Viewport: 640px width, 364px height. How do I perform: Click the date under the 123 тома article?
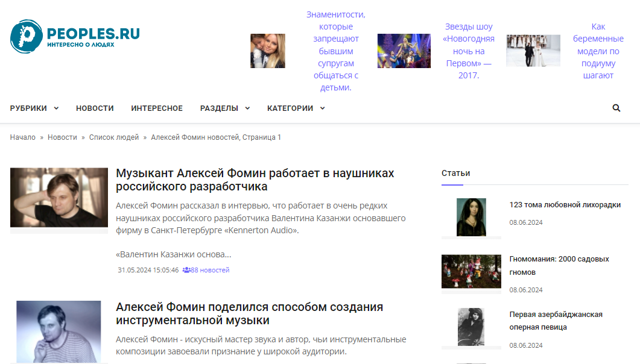[526, 222]
